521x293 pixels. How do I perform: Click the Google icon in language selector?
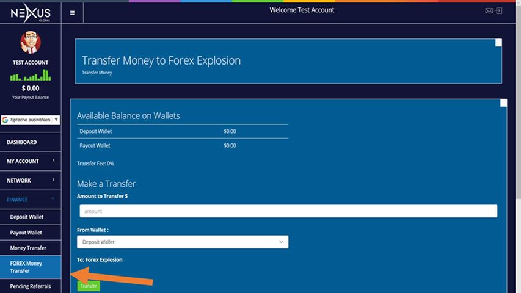coord(5,120)
